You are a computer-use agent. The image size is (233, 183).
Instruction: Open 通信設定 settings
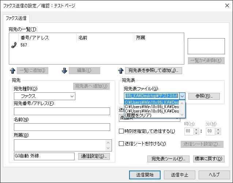94,156
